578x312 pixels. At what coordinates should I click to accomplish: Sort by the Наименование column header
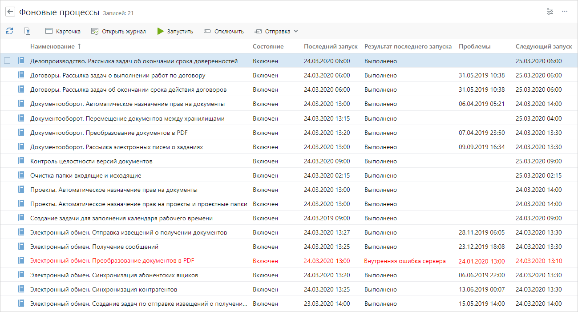53,46
